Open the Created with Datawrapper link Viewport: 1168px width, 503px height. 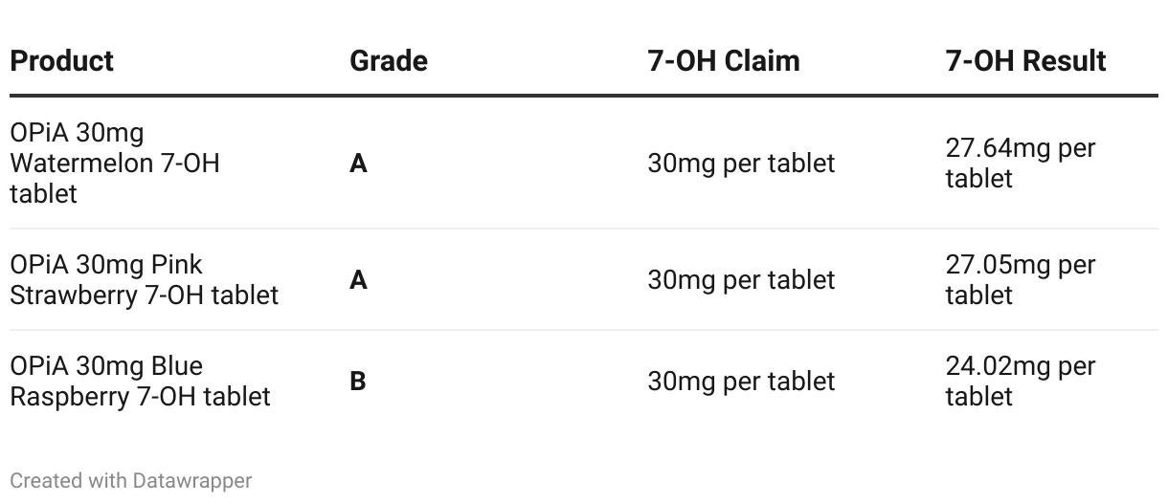pos(131,480)
